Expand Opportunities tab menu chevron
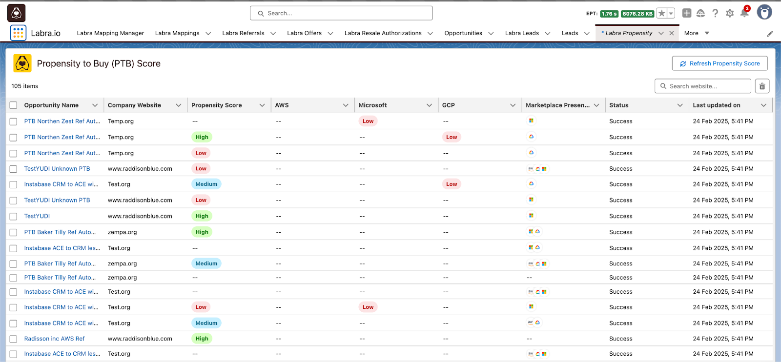 pos(491,34)
